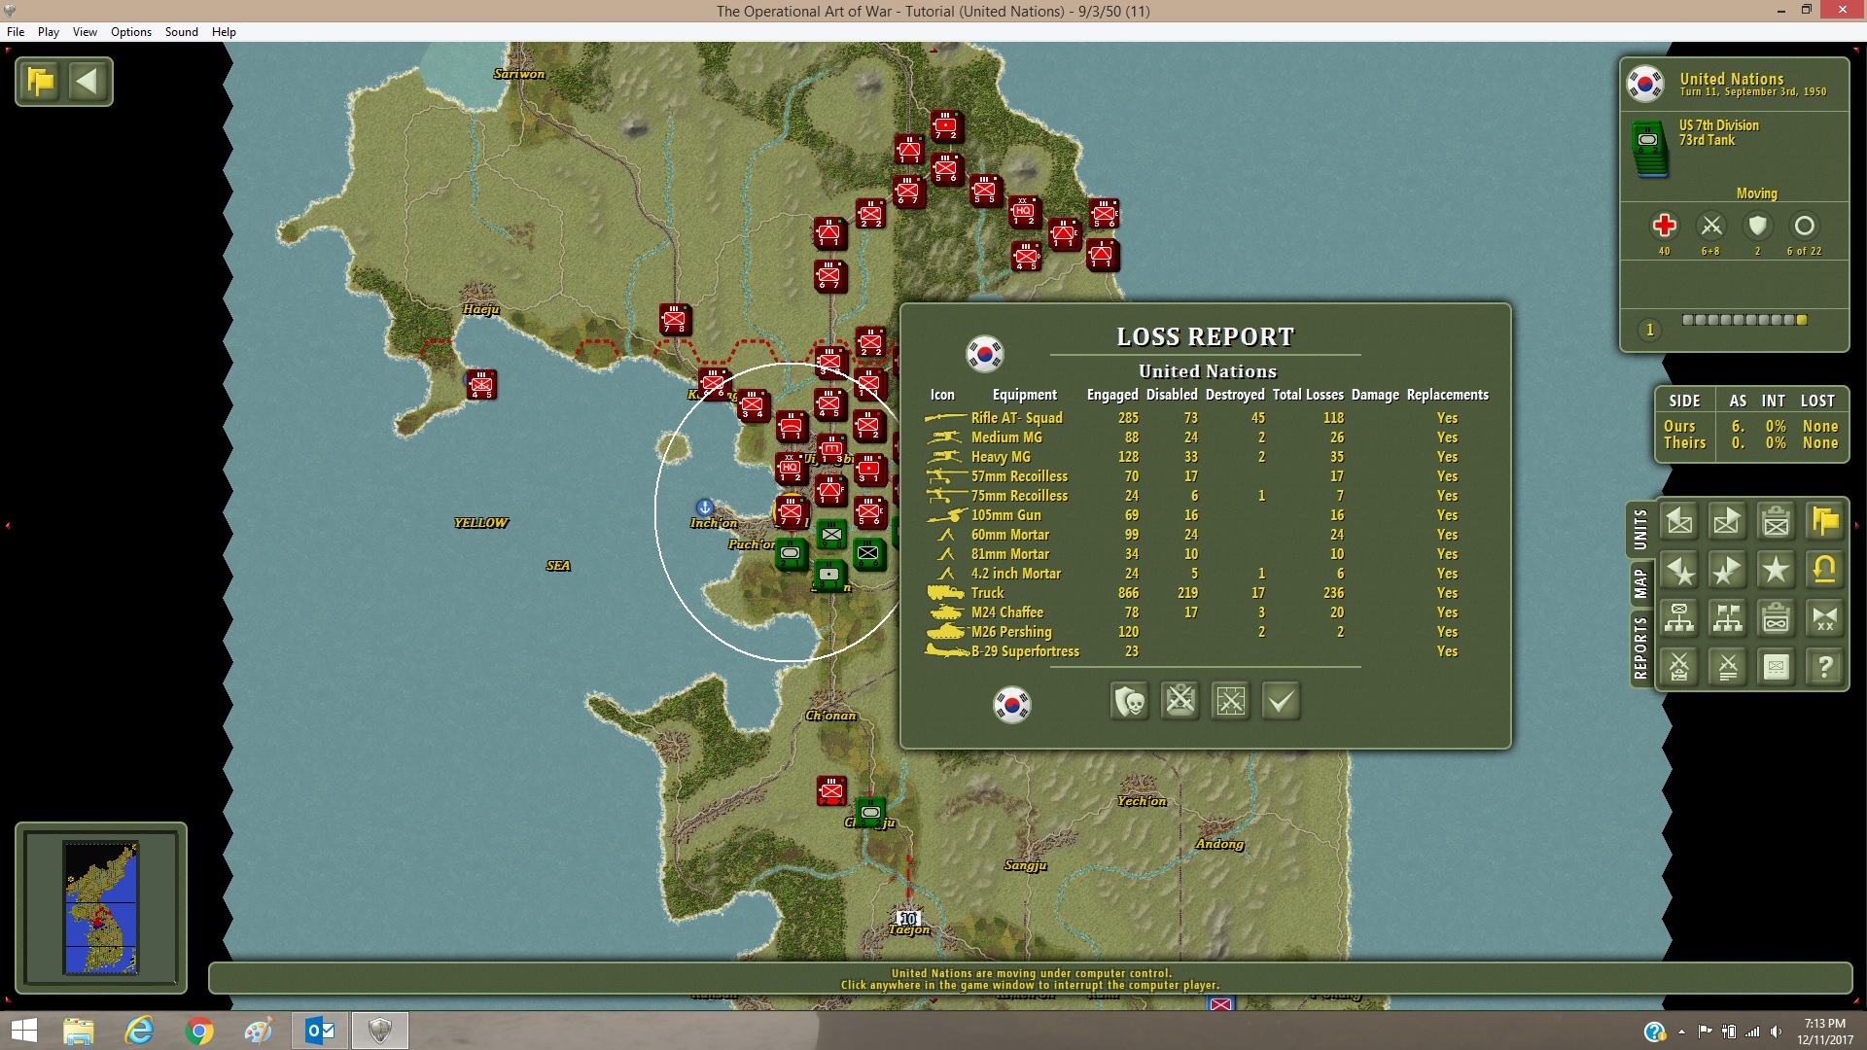
Task: Click the previous unit arrow icon
Action: point(1679,521)
